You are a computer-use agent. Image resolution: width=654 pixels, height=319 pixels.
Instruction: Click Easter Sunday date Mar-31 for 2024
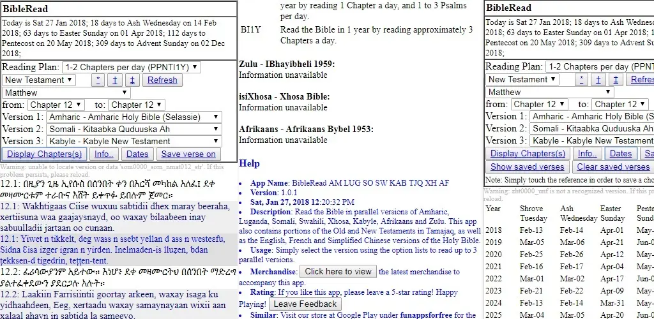click(x=612, y=303)
